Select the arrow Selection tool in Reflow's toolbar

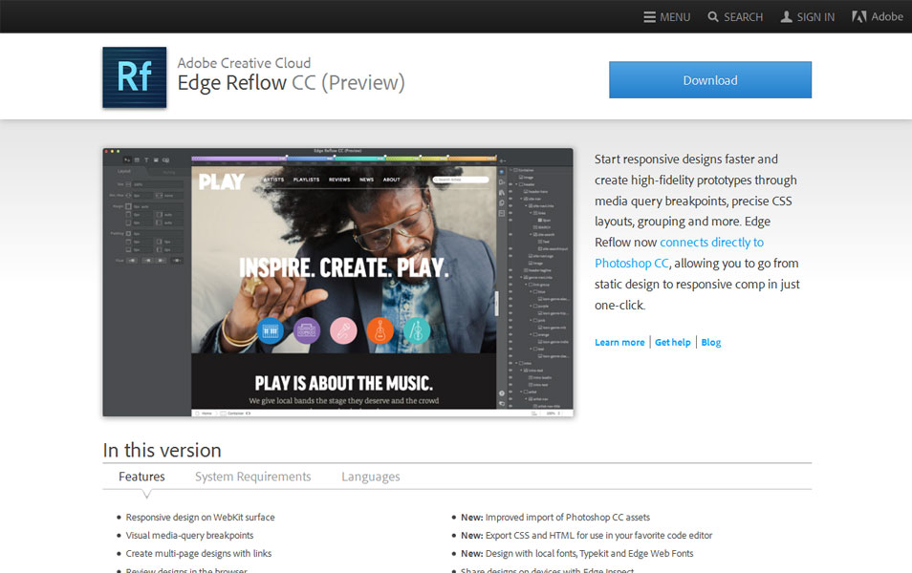(x=125, y=160)
